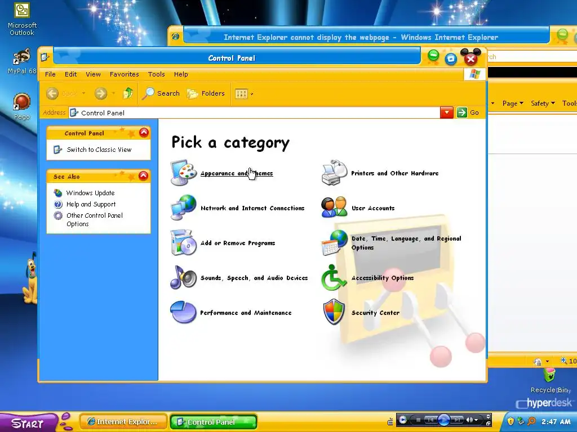
Task: Click Switch to Classic View icon
Action: coord(58,150)
